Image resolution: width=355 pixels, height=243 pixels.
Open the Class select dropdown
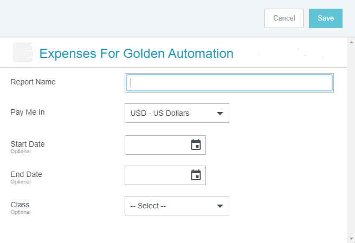177,206
